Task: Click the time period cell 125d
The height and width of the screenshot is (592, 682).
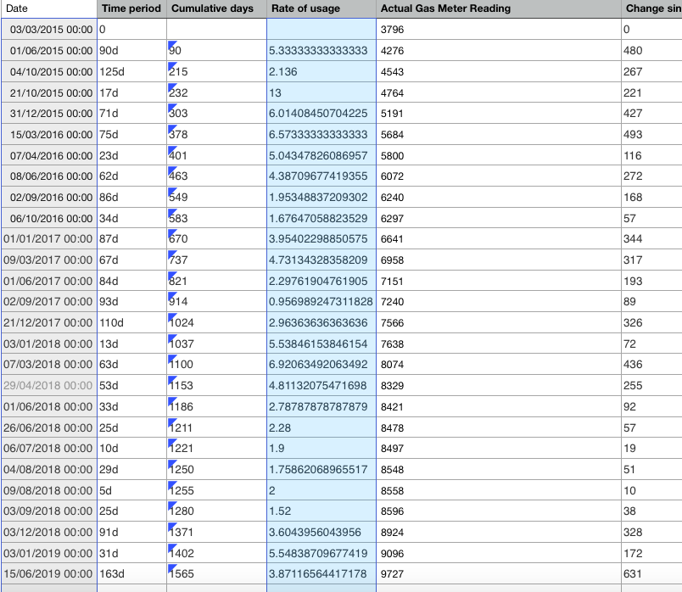Action: point(131,72)
